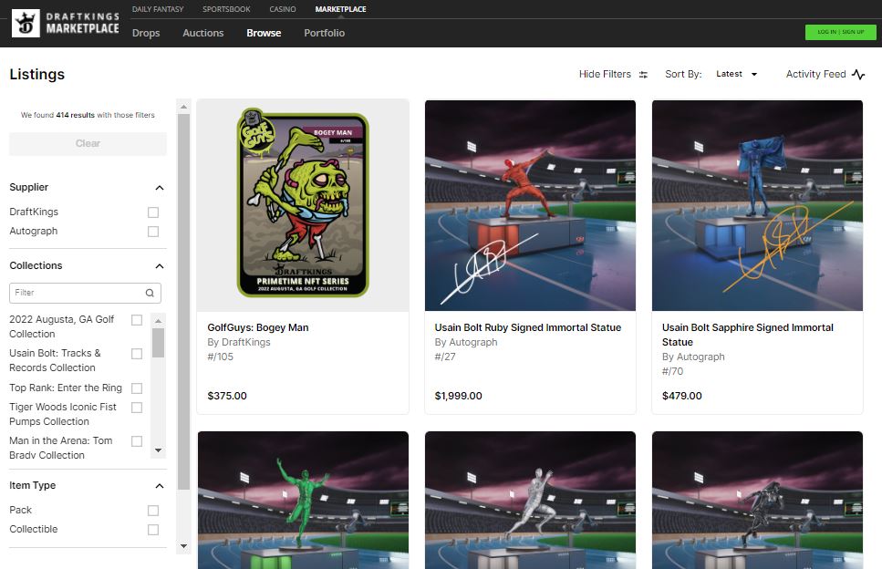Screen dimensions: 882x569
Task: Check the DraftKings supplier checkbox
Action: (x=153, y=212)
